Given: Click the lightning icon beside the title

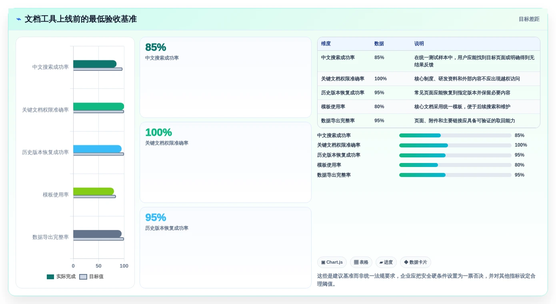Looking at the screenshot, I should [x=19, y=19].
